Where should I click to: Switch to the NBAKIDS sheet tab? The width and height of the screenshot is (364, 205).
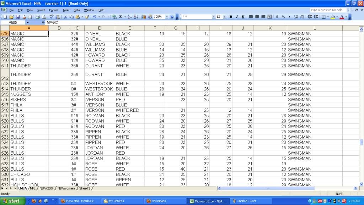click(46, 188)
